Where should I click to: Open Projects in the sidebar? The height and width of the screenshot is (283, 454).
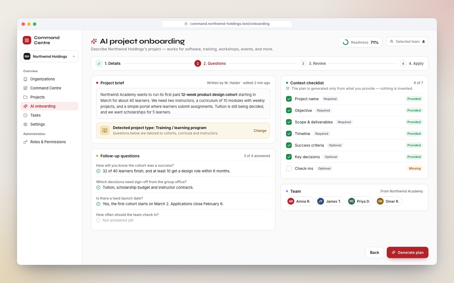pos(49,97)
